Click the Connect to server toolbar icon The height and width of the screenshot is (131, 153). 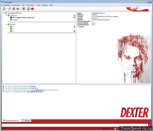coord(4,9)
